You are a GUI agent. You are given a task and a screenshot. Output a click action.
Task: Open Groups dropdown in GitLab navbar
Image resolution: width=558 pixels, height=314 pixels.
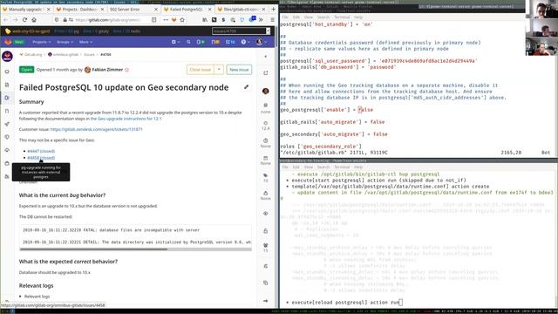65,42
